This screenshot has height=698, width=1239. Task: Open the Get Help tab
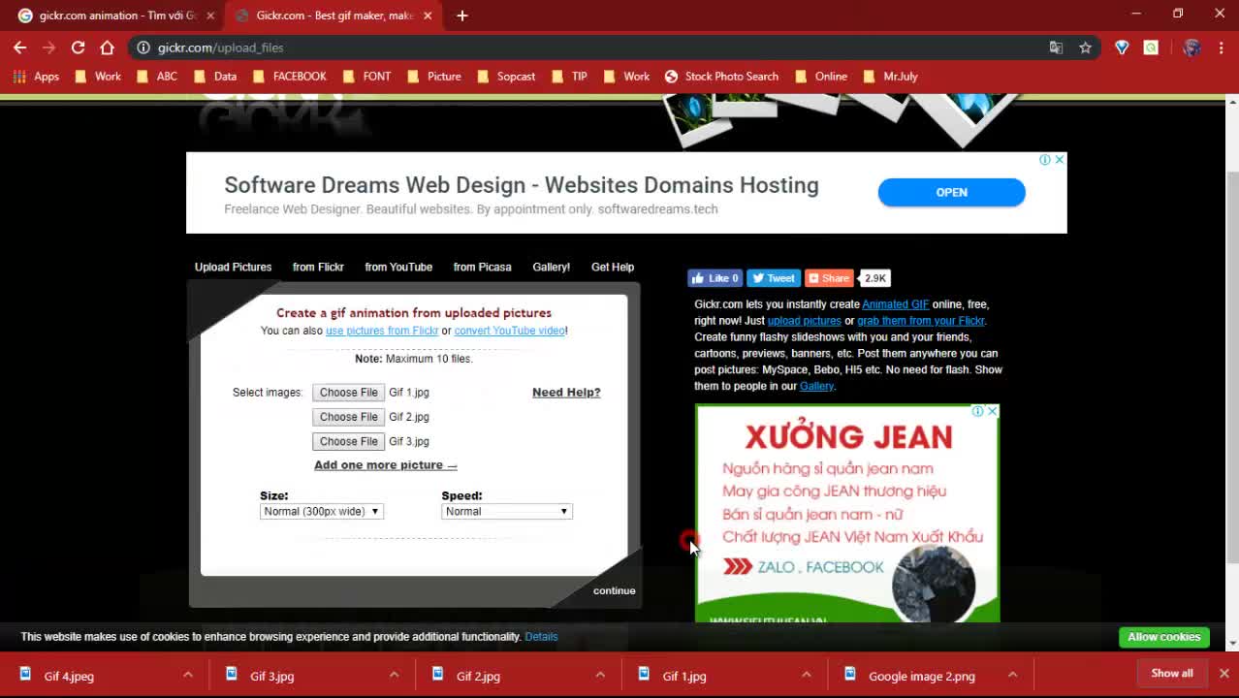tap(613, 268)
